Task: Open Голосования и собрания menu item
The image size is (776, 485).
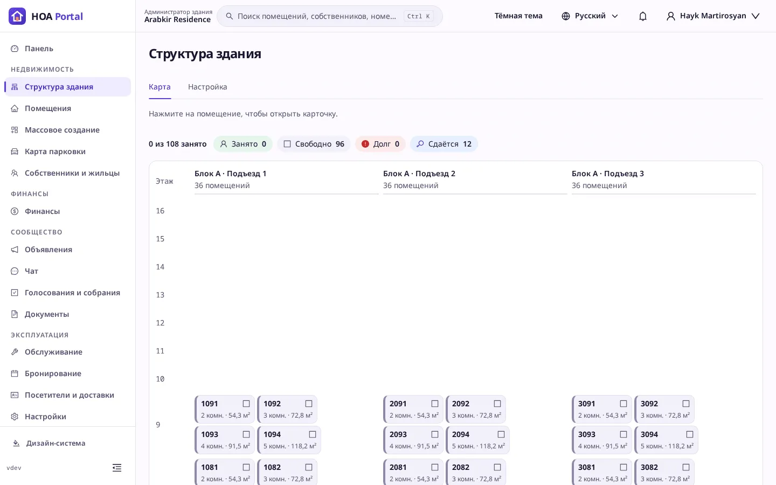Action: click(67, 293)
